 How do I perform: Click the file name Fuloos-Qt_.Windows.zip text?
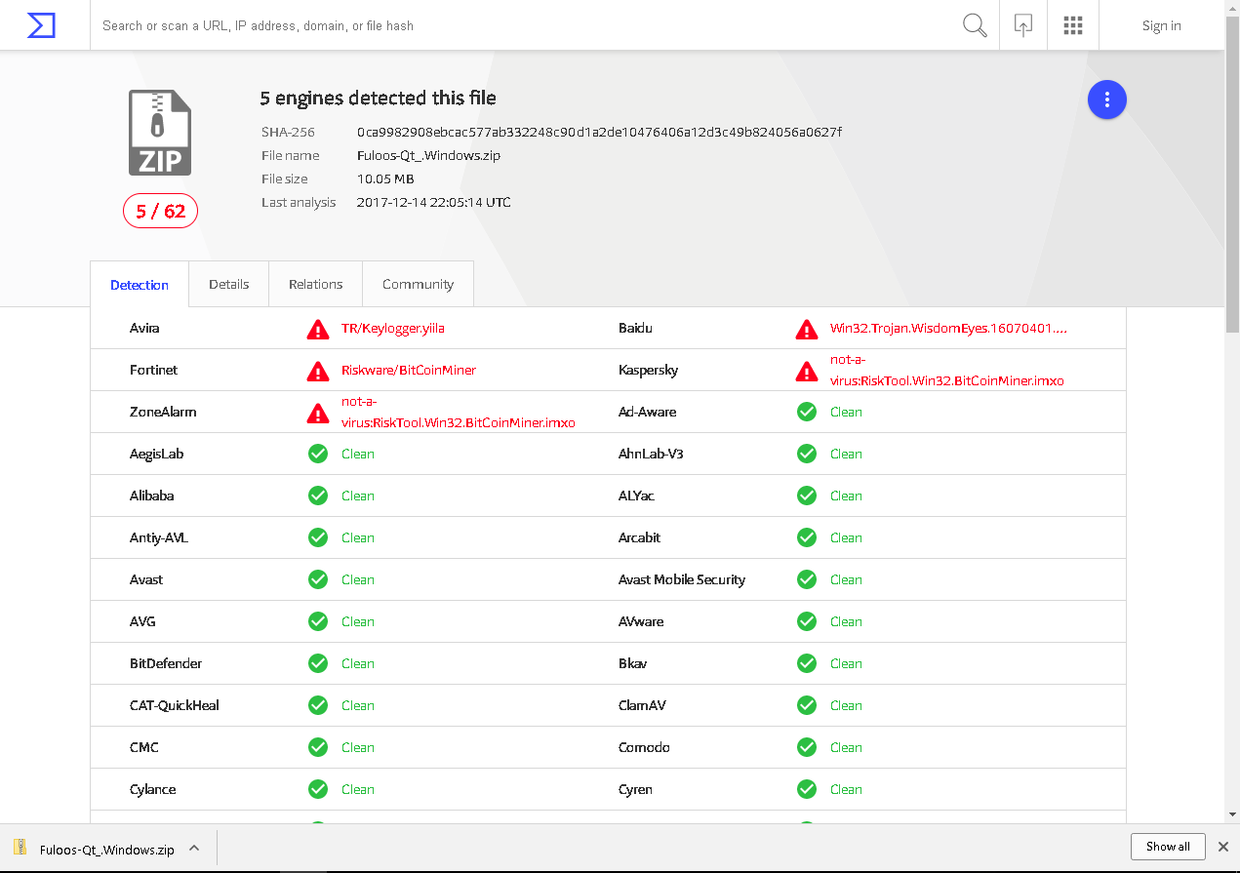[x=428, y=155]
